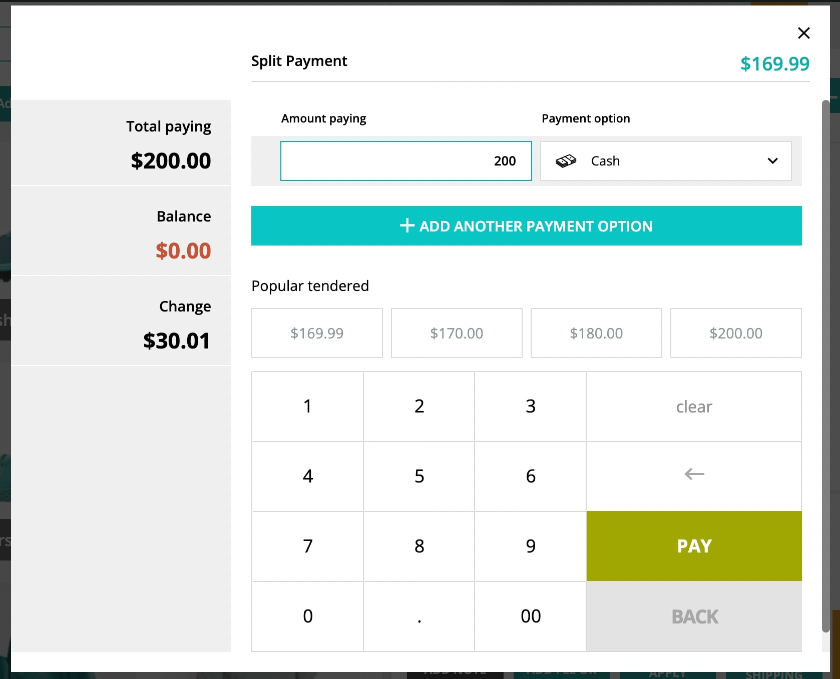This screenshot has height=679, width=840.
Task: Tap the double zero 00 key
Action: (531, 616)
